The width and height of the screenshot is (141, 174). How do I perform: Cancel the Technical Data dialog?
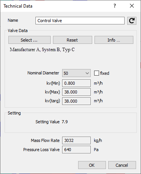(x=122, y=165)
